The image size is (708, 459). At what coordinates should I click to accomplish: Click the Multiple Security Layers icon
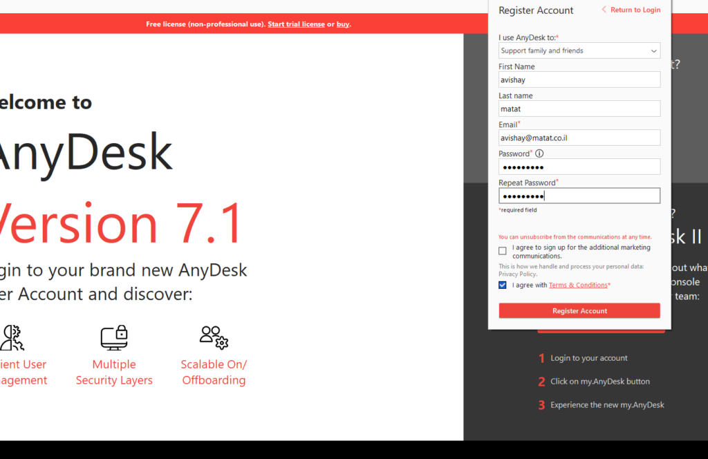(114, 338)
